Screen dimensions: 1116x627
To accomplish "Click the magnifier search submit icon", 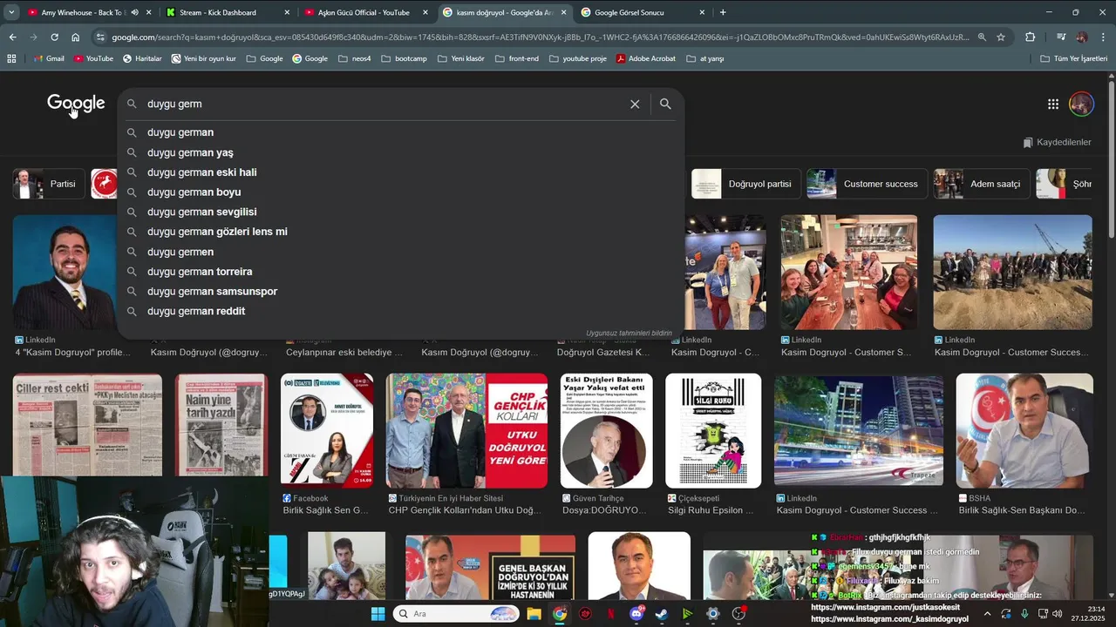I will [665, 104].
